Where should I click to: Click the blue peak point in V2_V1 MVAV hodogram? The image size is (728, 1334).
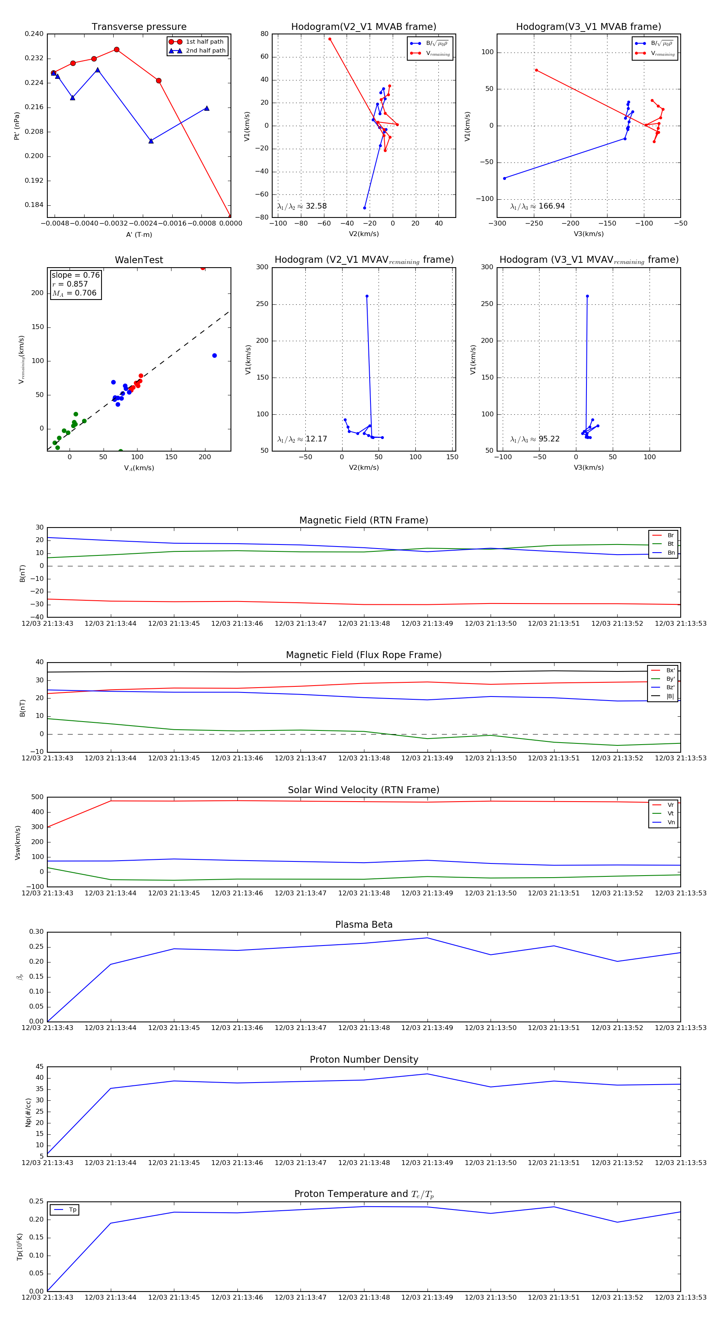[x=367, y=296]
